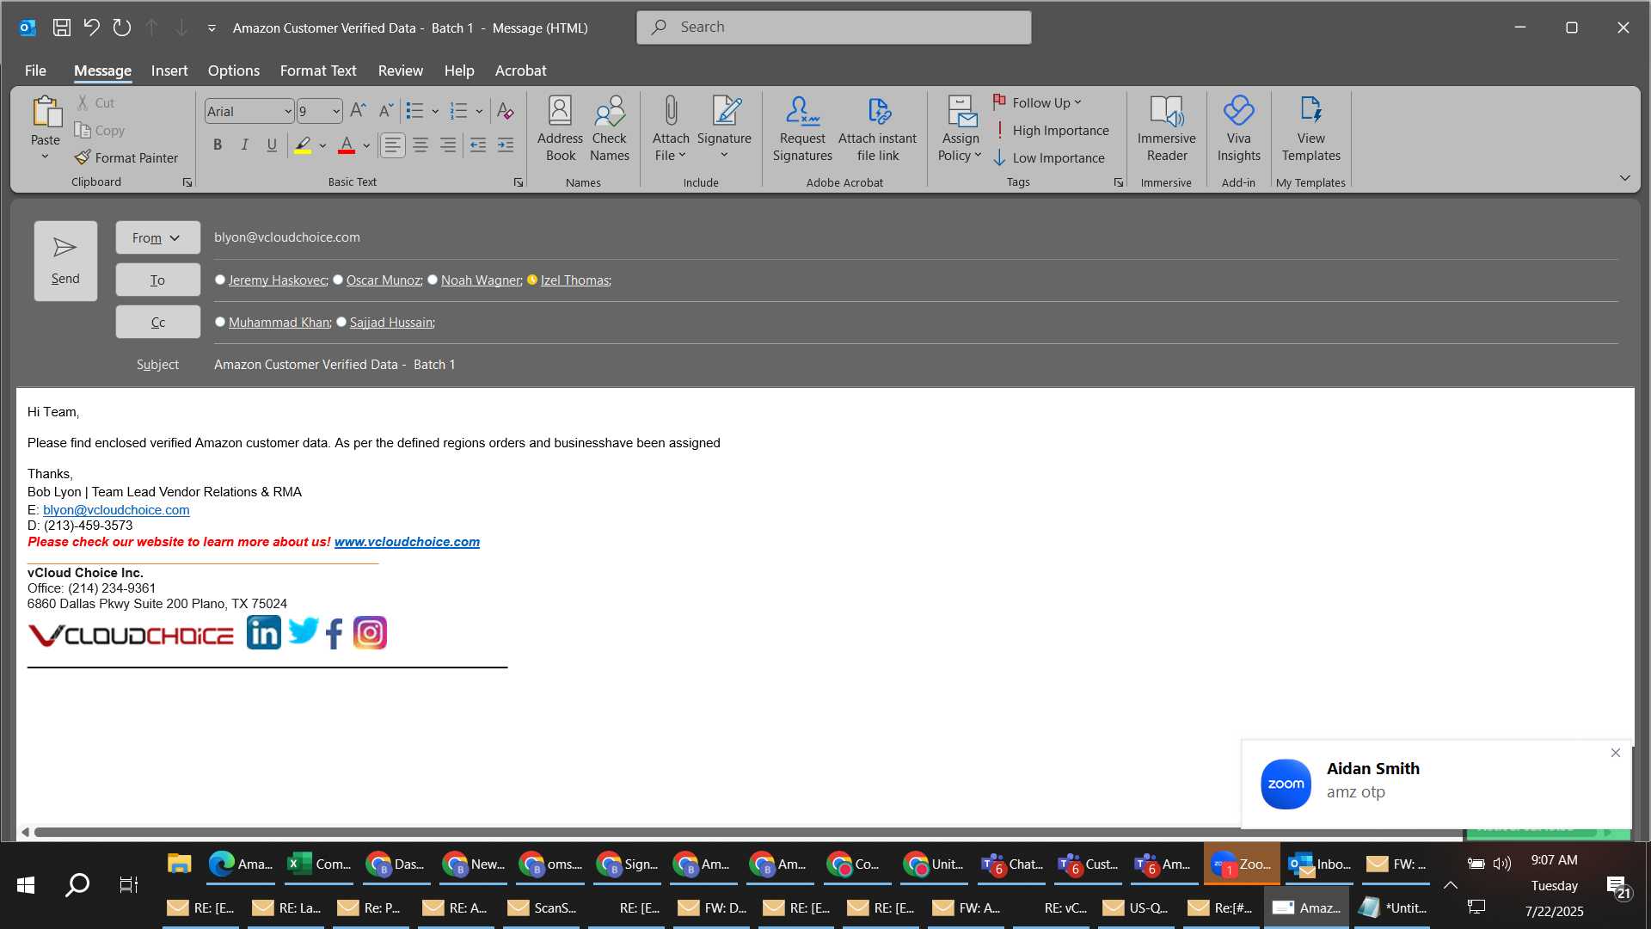Screen dimensions: 1651x929
Task: Open Windows Start menu
Action: (x=26, y=884)
